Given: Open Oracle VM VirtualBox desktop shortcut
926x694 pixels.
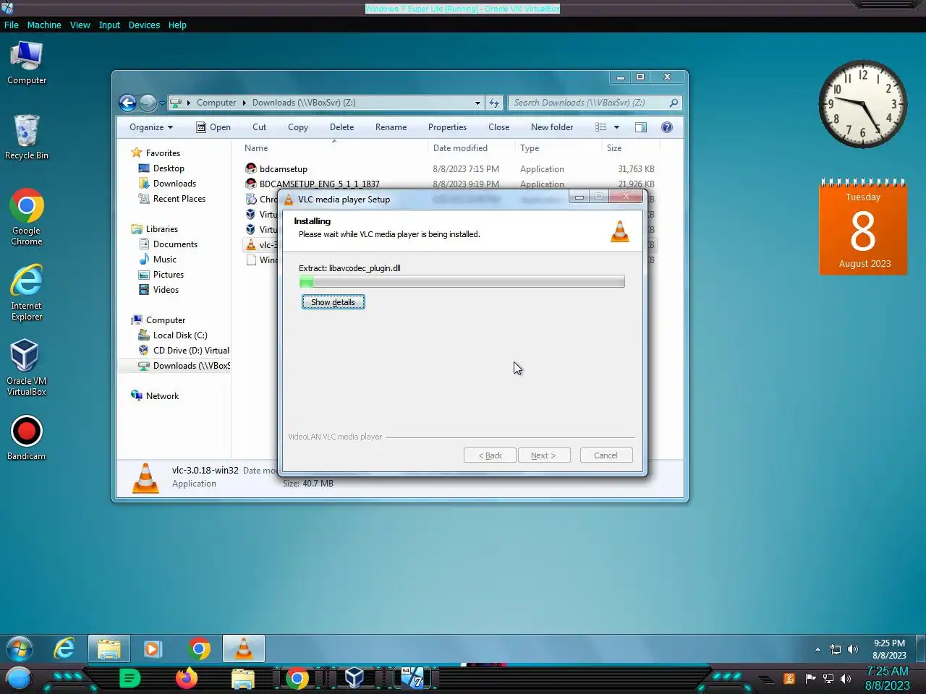Looking at the screenshot, I should click(x=27, y=368).
